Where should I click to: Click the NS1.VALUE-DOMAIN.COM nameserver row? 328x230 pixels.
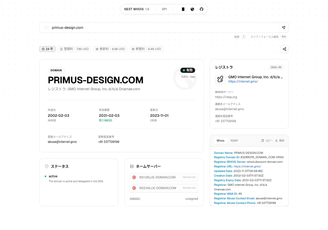click(x=164, y=177)
